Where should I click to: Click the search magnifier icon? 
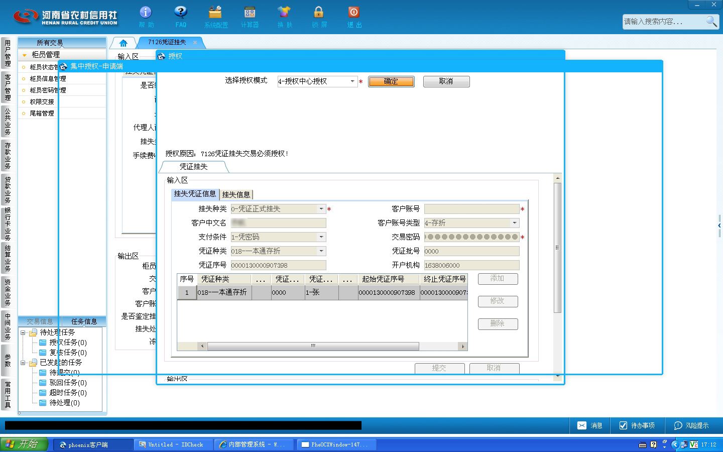(711, 21)
